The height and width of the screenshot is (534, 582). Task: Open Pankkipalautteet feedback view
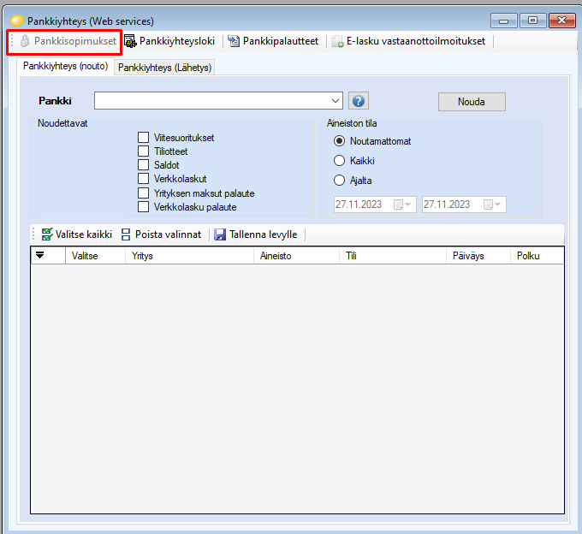click(274, 41)
